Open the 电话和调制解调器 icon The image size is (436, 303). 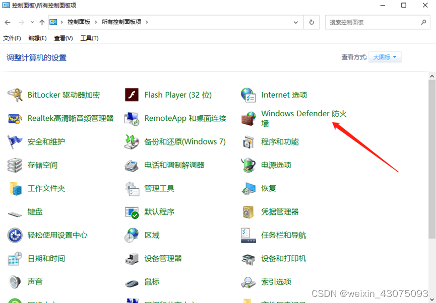point(132,166)
